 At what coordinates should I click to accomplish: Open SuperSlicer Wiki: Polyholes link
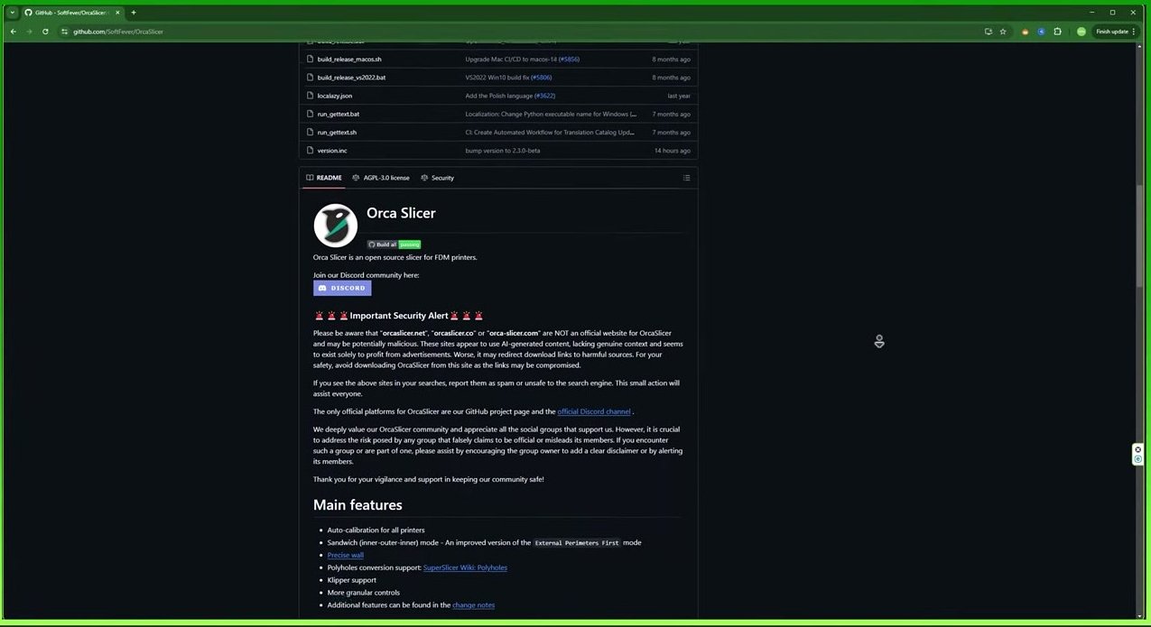(465, 567)
